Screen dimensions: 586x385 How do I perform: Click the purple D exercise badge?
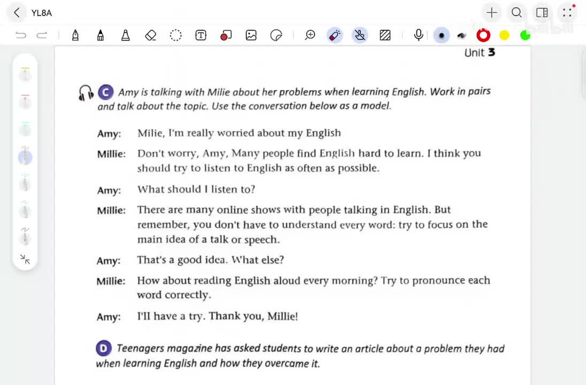[104, 348]
